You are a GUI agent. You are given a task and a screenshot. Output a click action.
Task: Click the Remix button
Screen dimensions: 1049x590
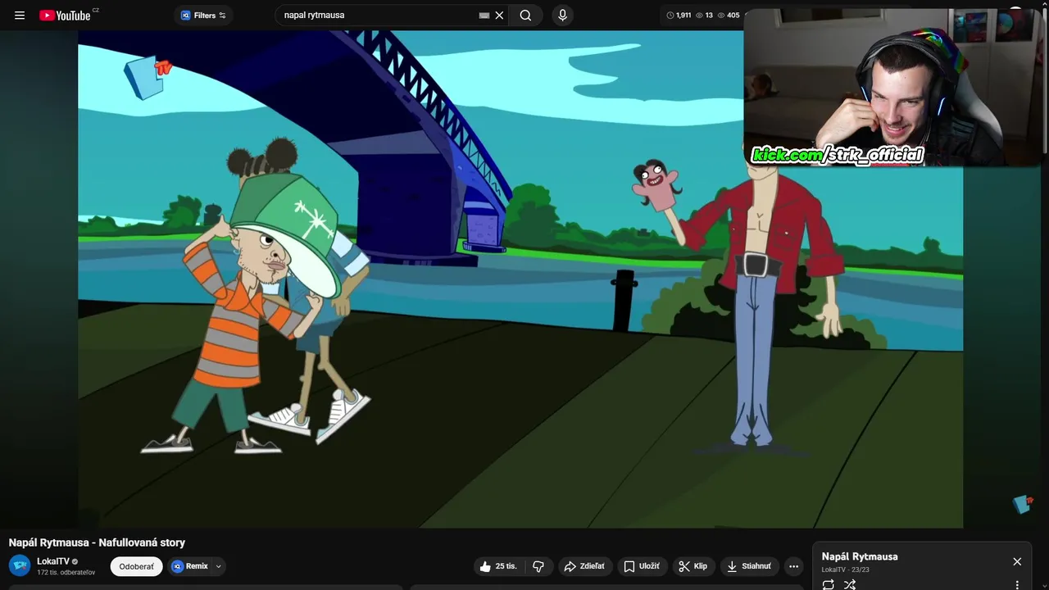(190, 566)
